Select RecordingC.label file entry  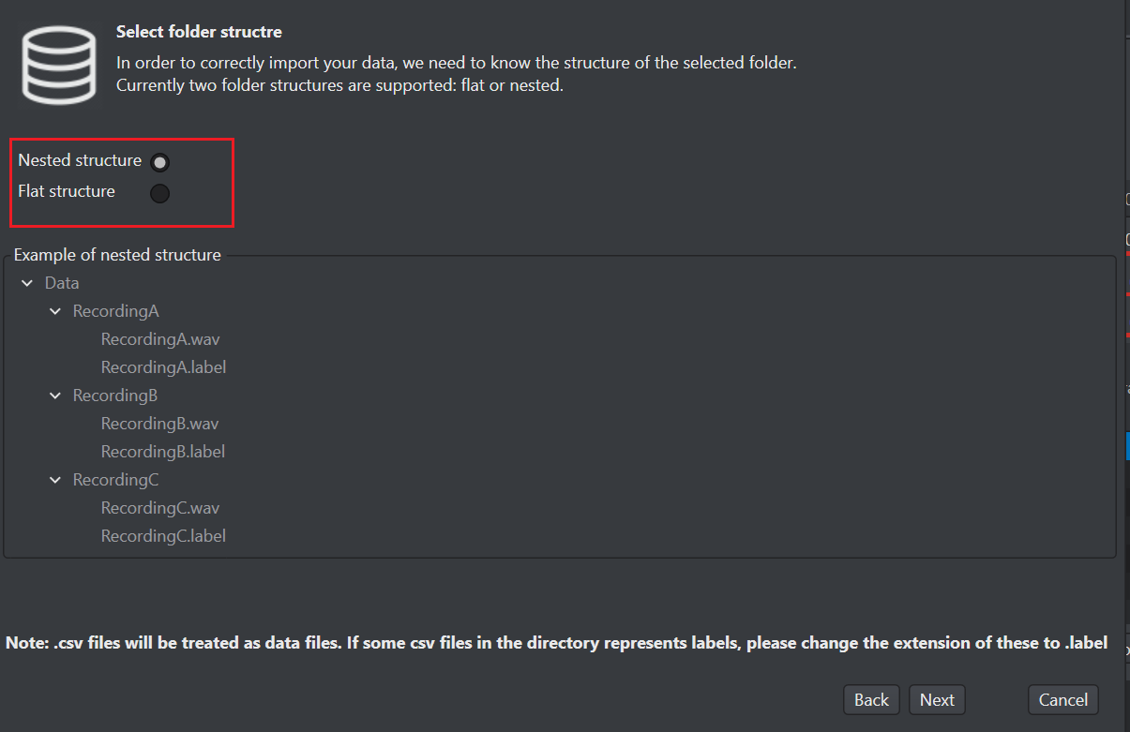163,536
